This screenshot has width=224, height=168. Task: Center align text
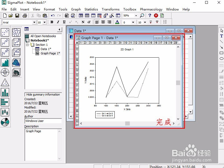[x=103, y=22]
